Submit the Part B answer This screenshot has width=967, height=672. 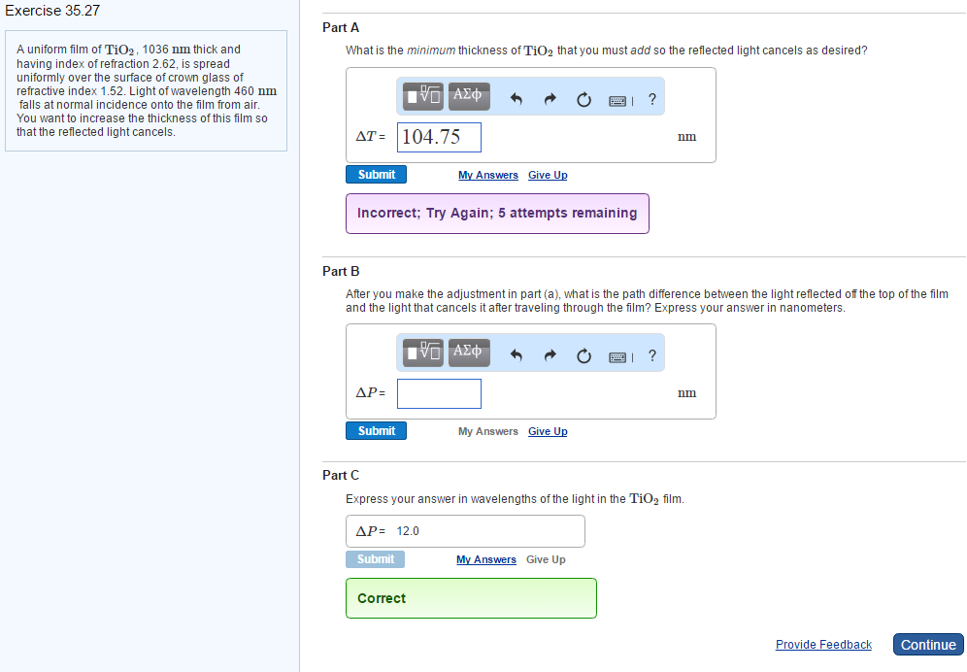pos(376,431)
